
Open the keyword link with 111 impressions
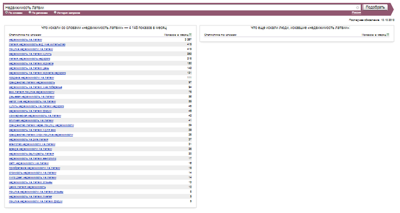point(31,78)
